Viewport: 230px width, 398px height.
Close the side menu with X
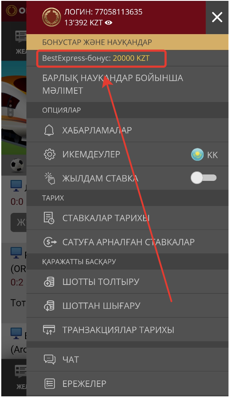coord(217,17)
